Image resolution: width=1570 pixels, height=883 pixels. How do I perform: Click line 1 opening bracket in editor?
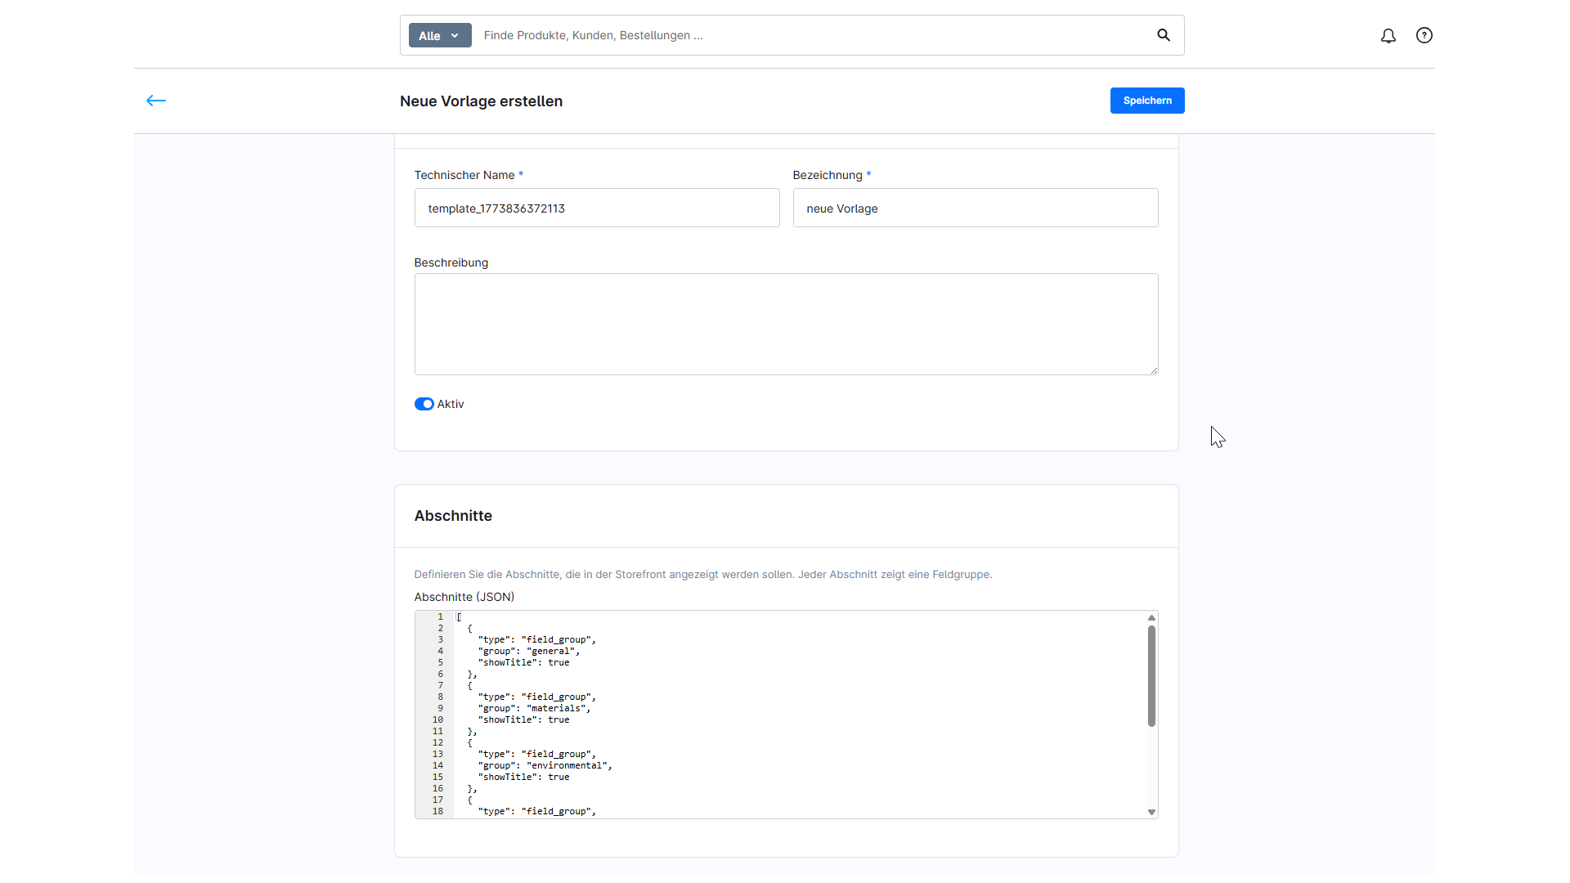459,617
